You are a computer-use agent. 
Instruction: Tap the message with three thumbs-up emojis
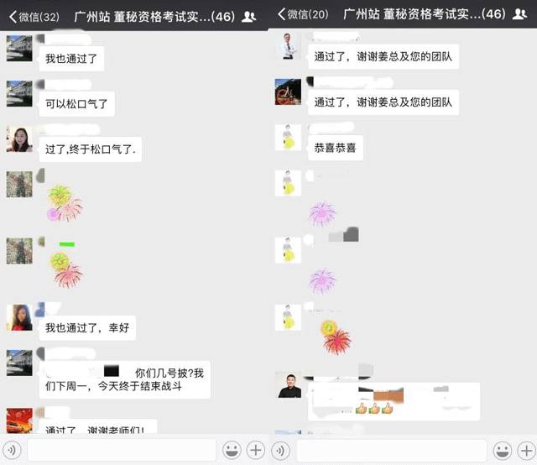click(x=394, y=401)
